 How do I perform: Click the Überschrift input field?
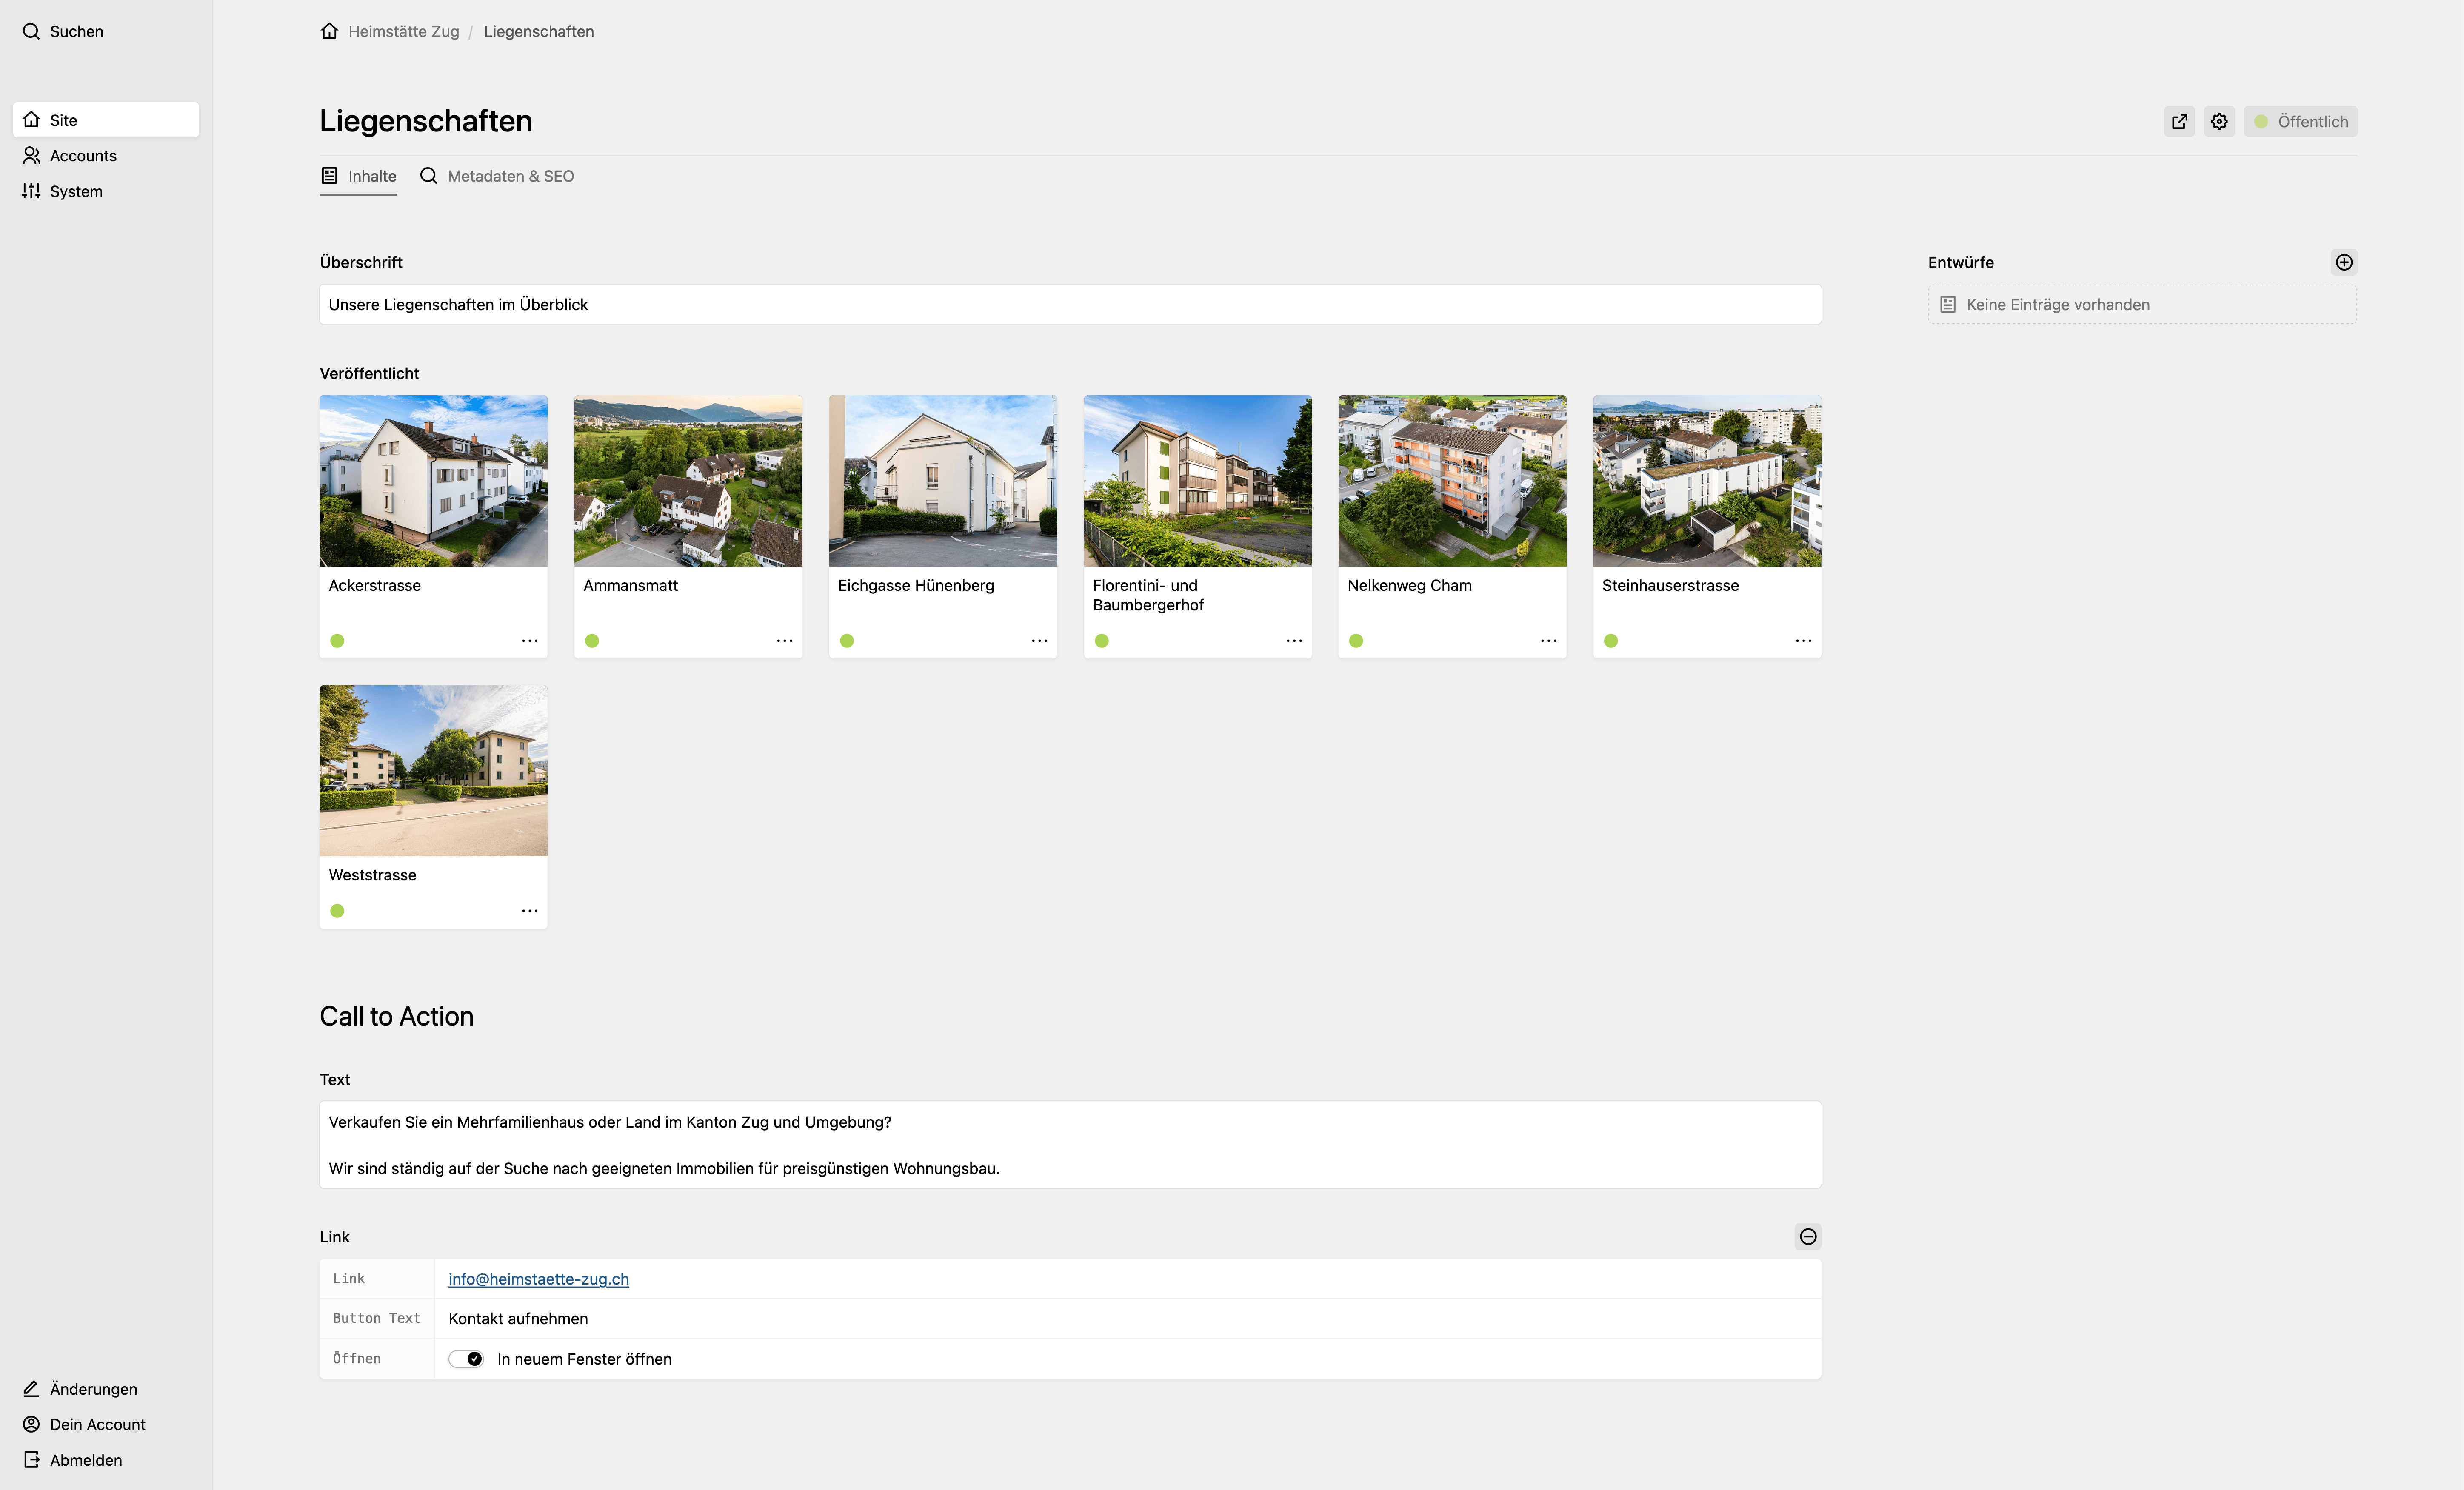click(x=1070, y=304)
